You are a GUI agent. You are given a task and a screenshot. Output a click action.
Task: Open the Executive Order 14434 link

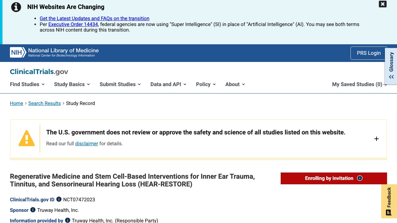[x=73, y=24]
